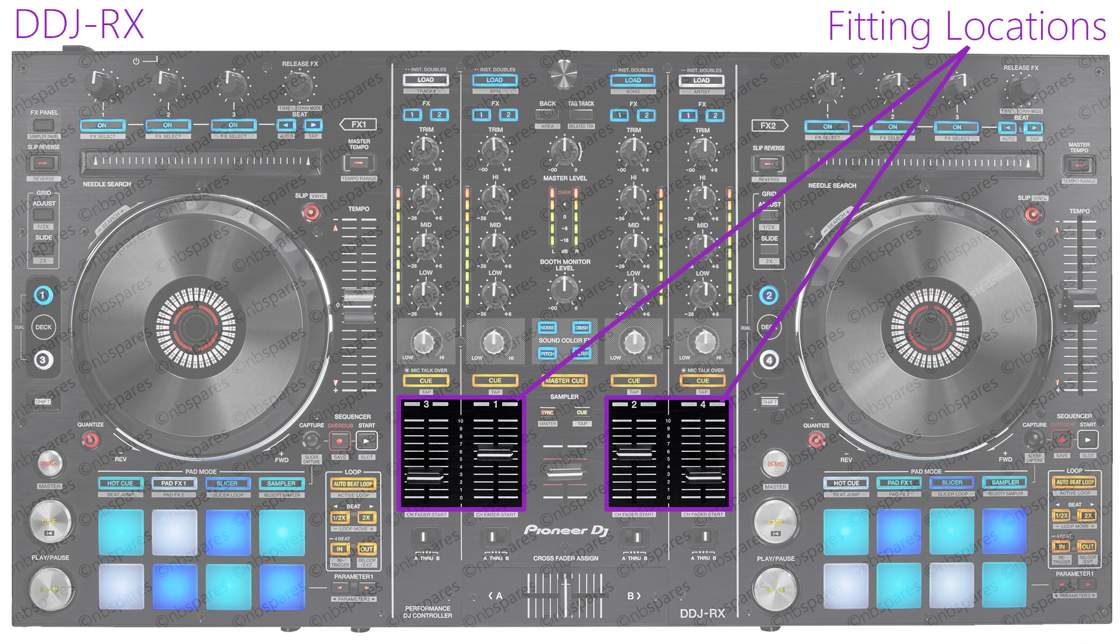The width and height of the screenshot is (1120, 644).
Task: Toggle the left deck MASTER TEMPO button
Action: [x=359, y=163]
